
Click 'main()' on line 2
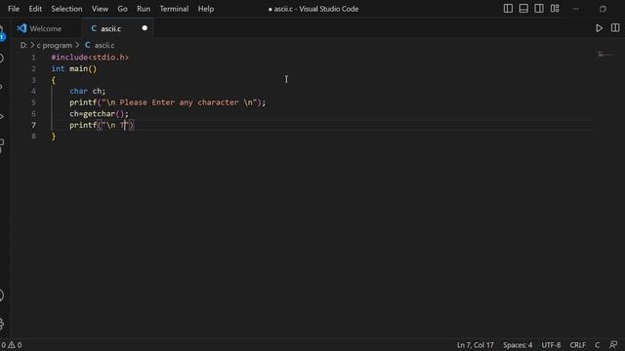pos(83,69)
